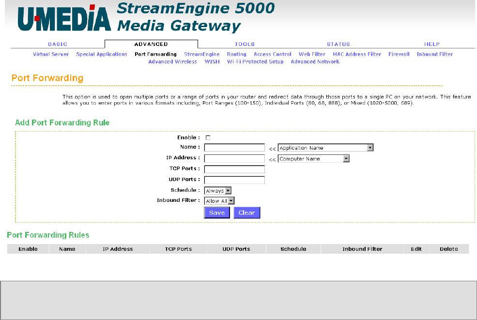The height and width of the screenshot is (320, 477).
Task: Open the Inbound Filter page link
Action: coord(435,54)
